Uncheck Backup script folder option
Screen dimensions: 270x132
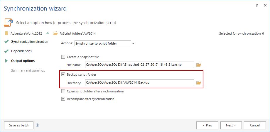(x=63, y=75)
